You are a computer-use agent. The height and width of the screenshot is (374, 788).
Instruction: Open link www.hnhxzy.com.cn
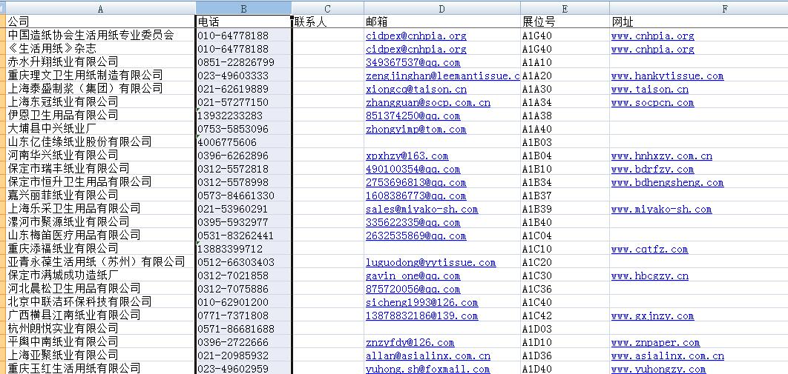(661, 156)
